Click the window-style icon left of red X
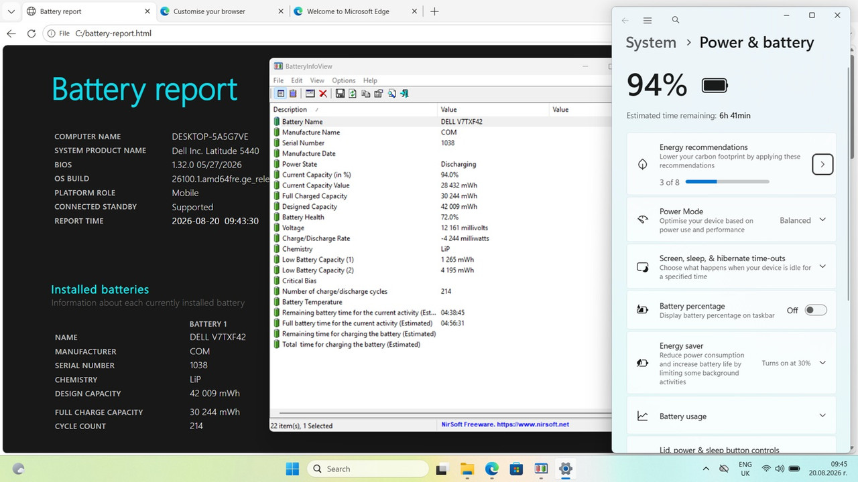The height and width of the screenshot is (482, 858). (x=310, y=94)
